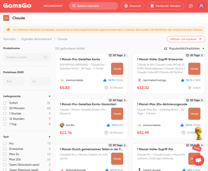Check the 20 Minuten delivery checkbox
Image resolution: width=208 pixels, height=171 pixels.
pos(5,108)
